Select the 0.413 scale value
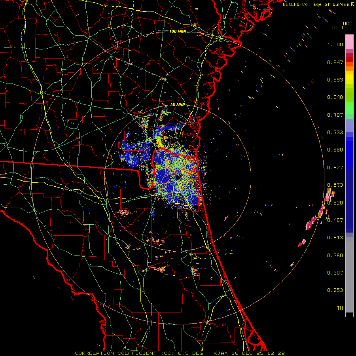 tap(335, 238)
